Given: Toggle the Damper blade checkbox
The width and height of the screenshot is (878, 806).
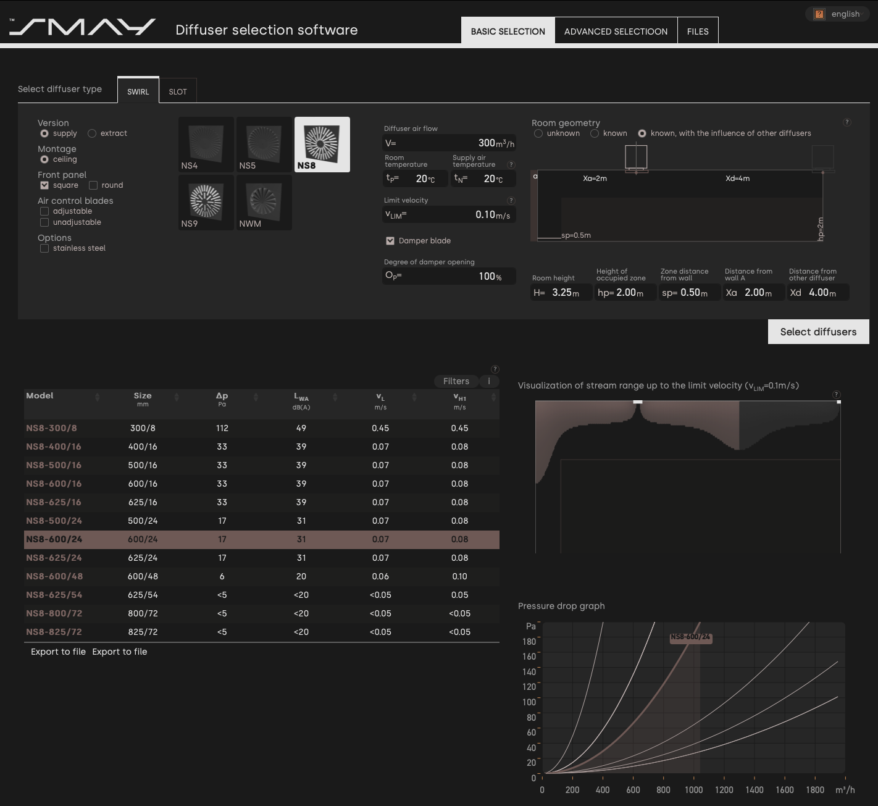Looking at the screenshot, I should click(390, 241).
